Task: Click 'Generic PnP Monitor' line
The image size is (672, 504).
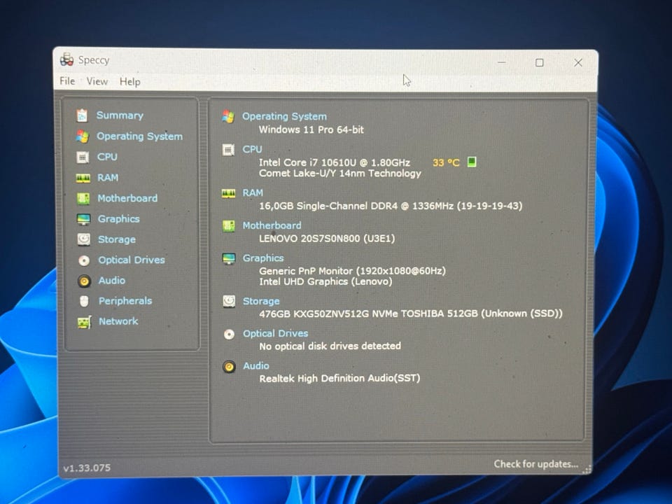Action: point(352,271)
